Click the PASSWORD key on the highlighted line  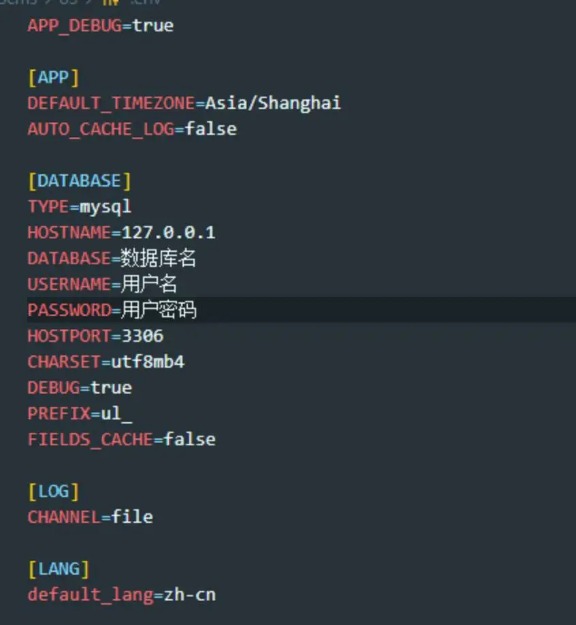pyautogui.click(x=69, y=310)
